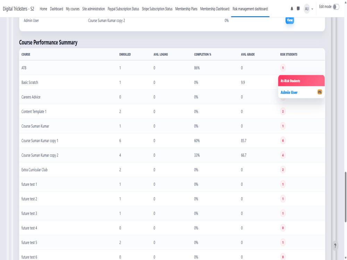Click risk badge for future test 4
Viewport: 347px width, 260px height.
pyautogui.click(x=283, y=228)
